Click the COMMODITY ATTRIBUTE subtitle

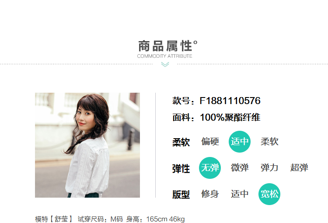[x=164, y=56]
